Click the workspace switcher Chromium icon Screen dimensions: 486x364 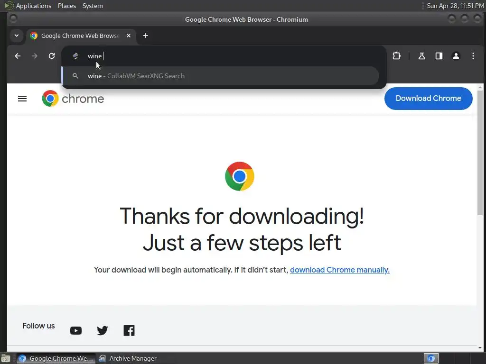click(431, 358)
